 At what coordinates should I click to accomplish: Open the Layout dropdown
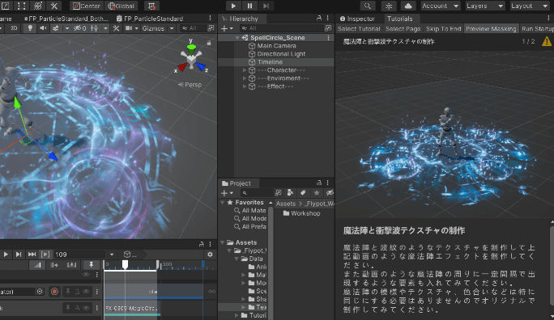tap(529, 6)
